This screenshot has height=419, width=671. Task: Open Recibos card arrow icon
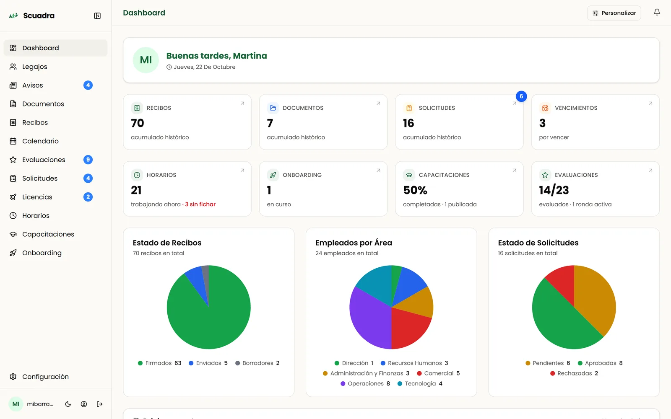[x=242, y=103]
